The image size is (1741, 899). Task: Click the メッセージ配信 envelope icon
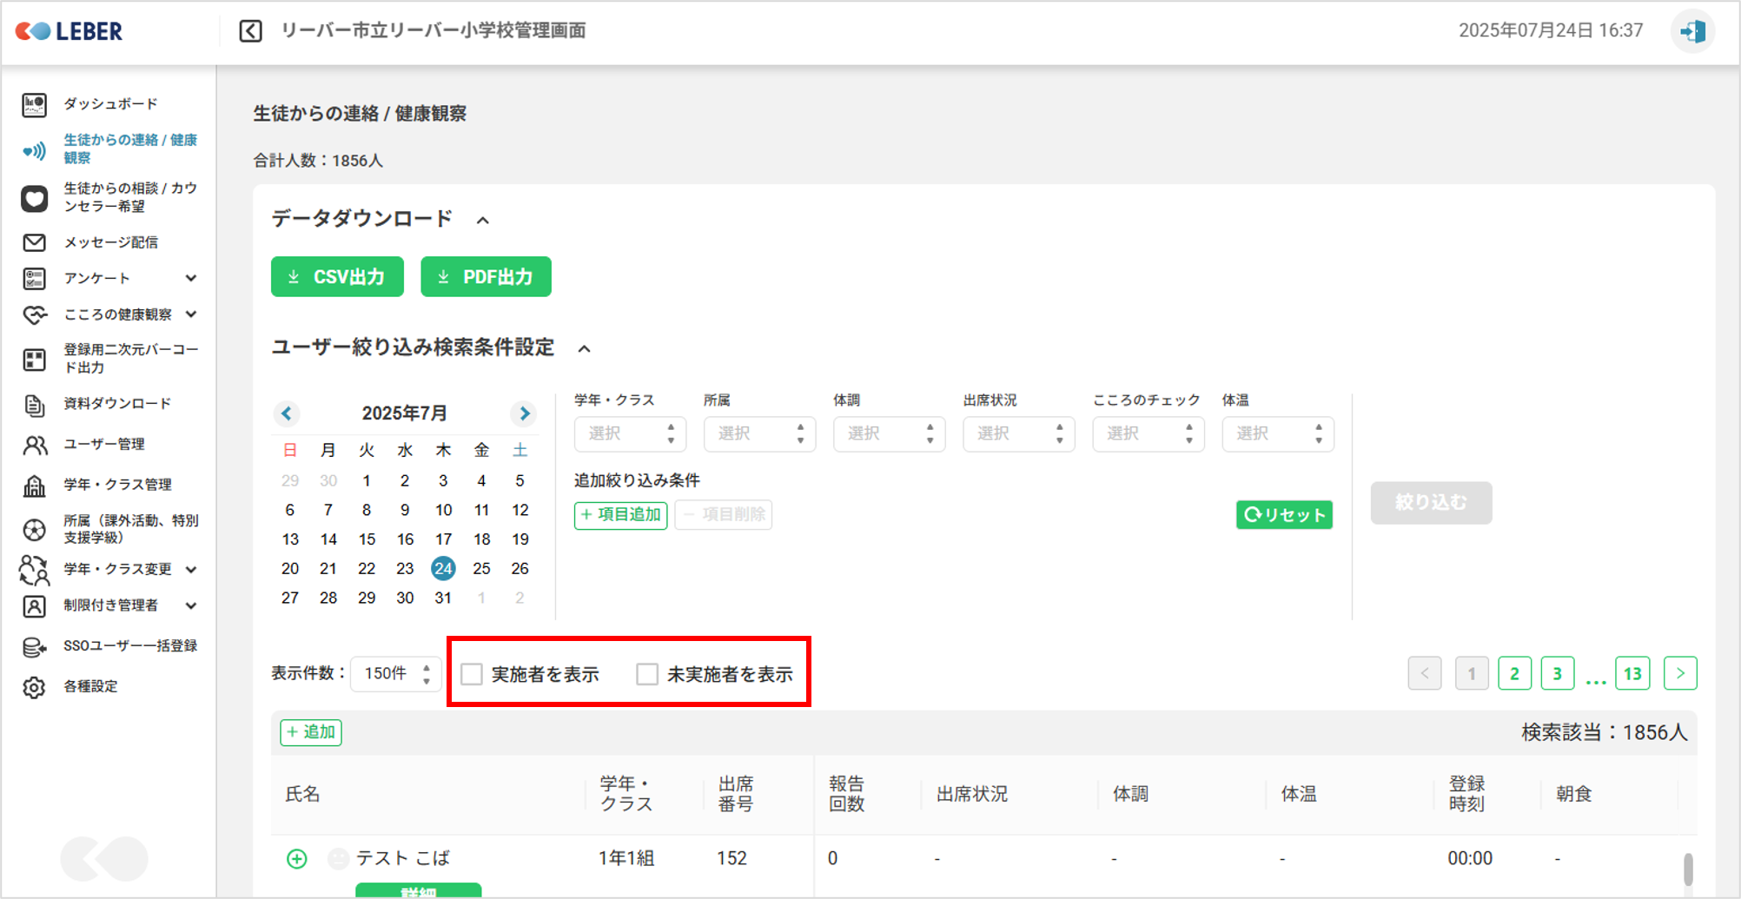[34, 242]
